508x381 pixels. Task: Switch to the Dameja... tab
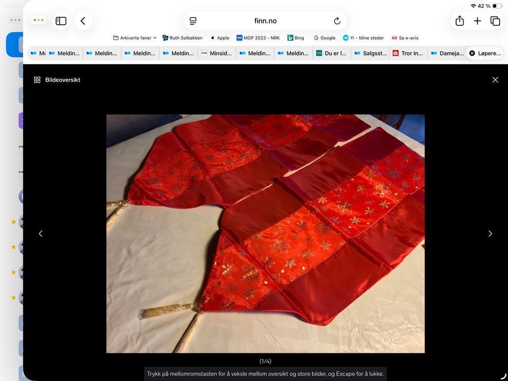[x=447, y=53]
